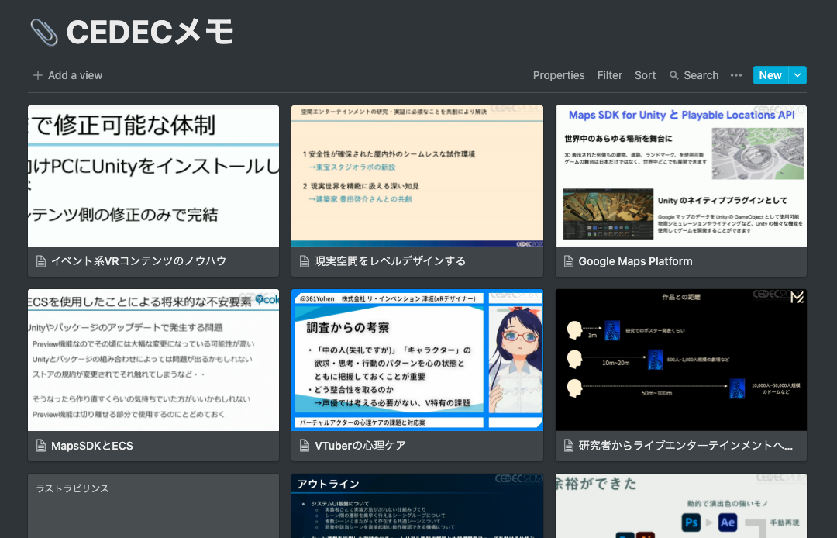Click the blue New button

[770, 75]
